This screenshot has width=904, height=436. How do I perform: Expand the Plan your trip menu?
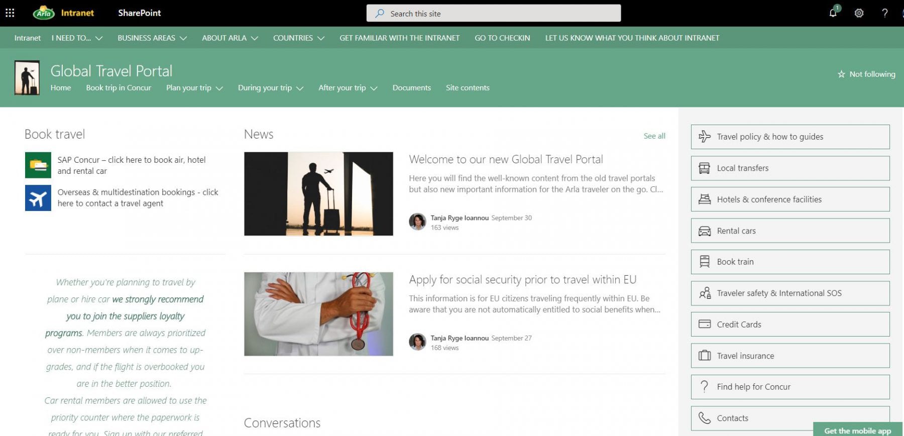coord(194,88)
